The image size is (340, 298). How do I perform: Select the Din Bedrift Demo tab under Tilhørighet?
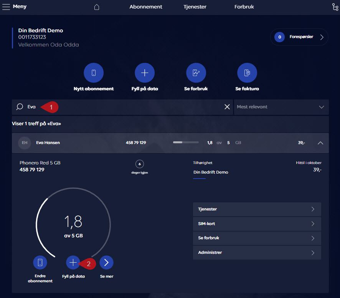click(x=211, y=172)
